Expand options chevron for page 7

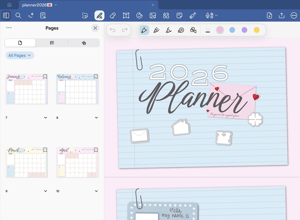pos(45,118)
